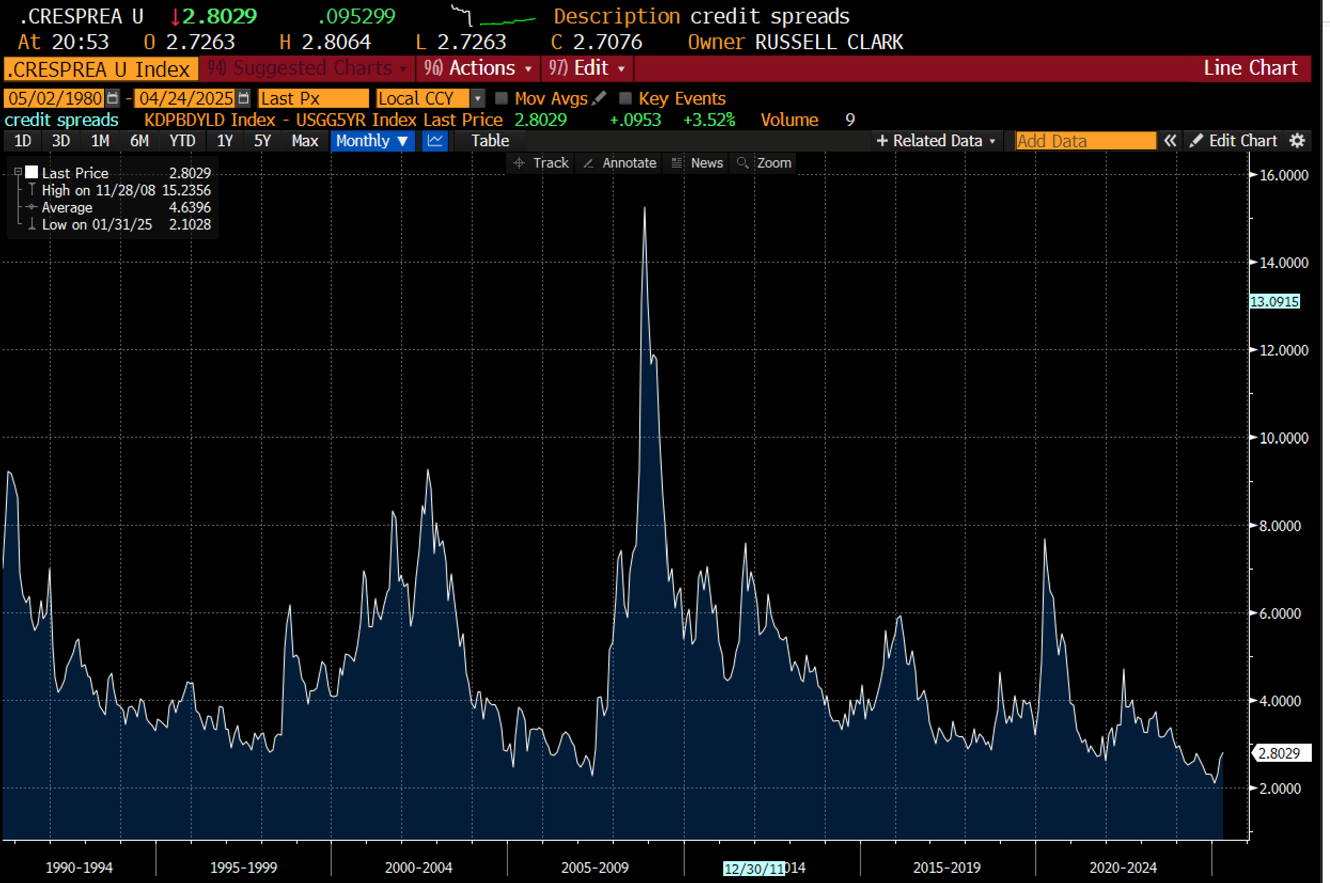This screenshot has height=883, width=1330.
Task: Click the Last Px field selector
Action: [x=313, y=99]
